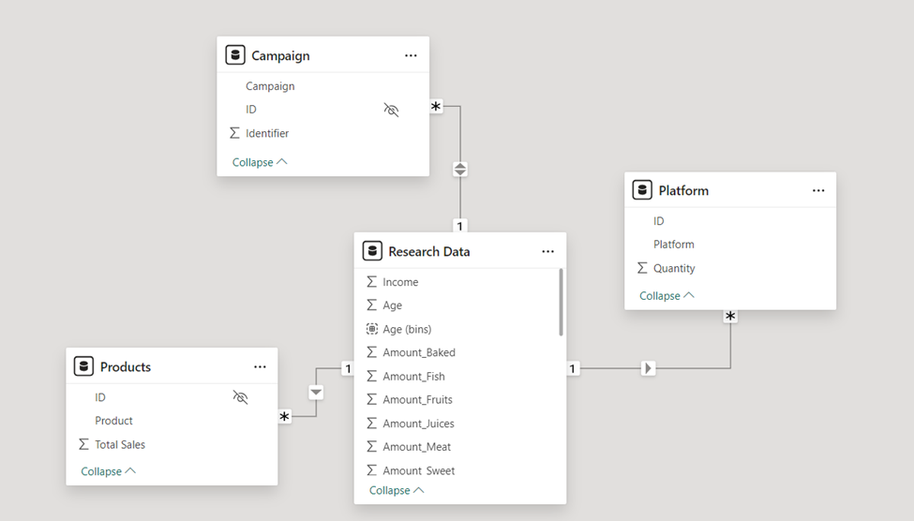This screenshot has width=914, height=521.
Task: Click the Platform table database icon
Action: pos(642,190)
